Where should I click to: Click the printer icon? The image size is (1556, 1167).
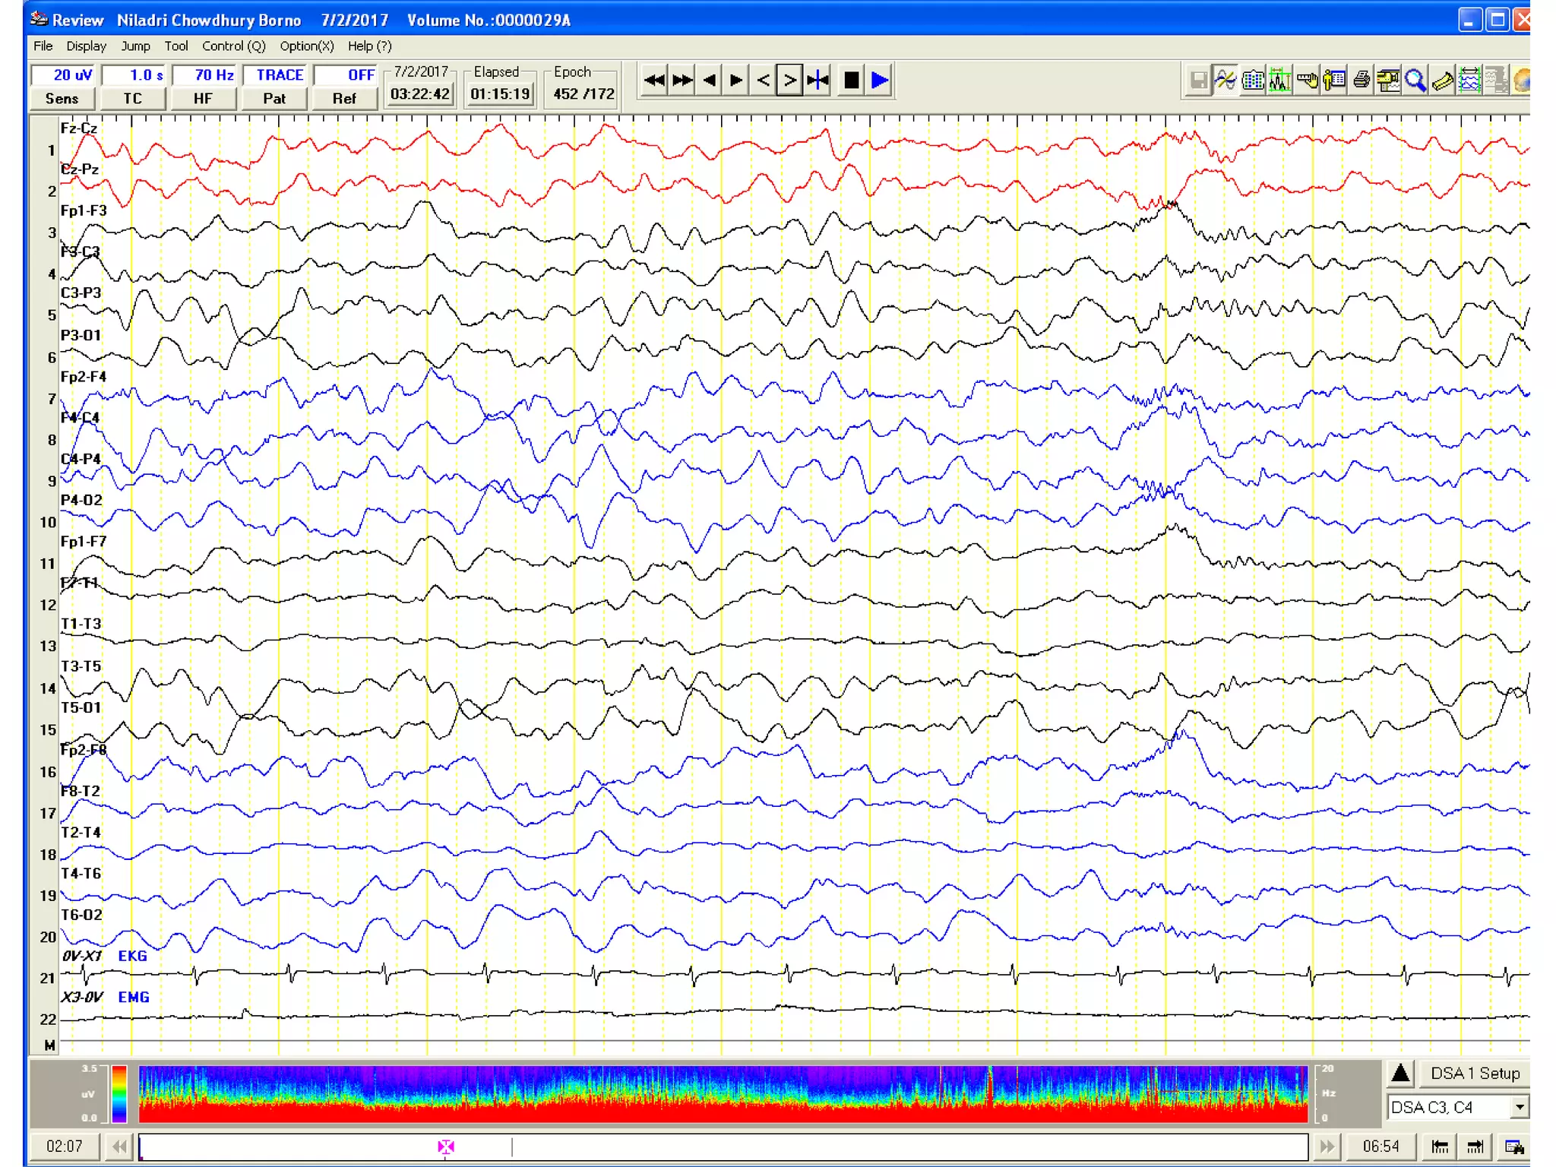pos(1361,80)
